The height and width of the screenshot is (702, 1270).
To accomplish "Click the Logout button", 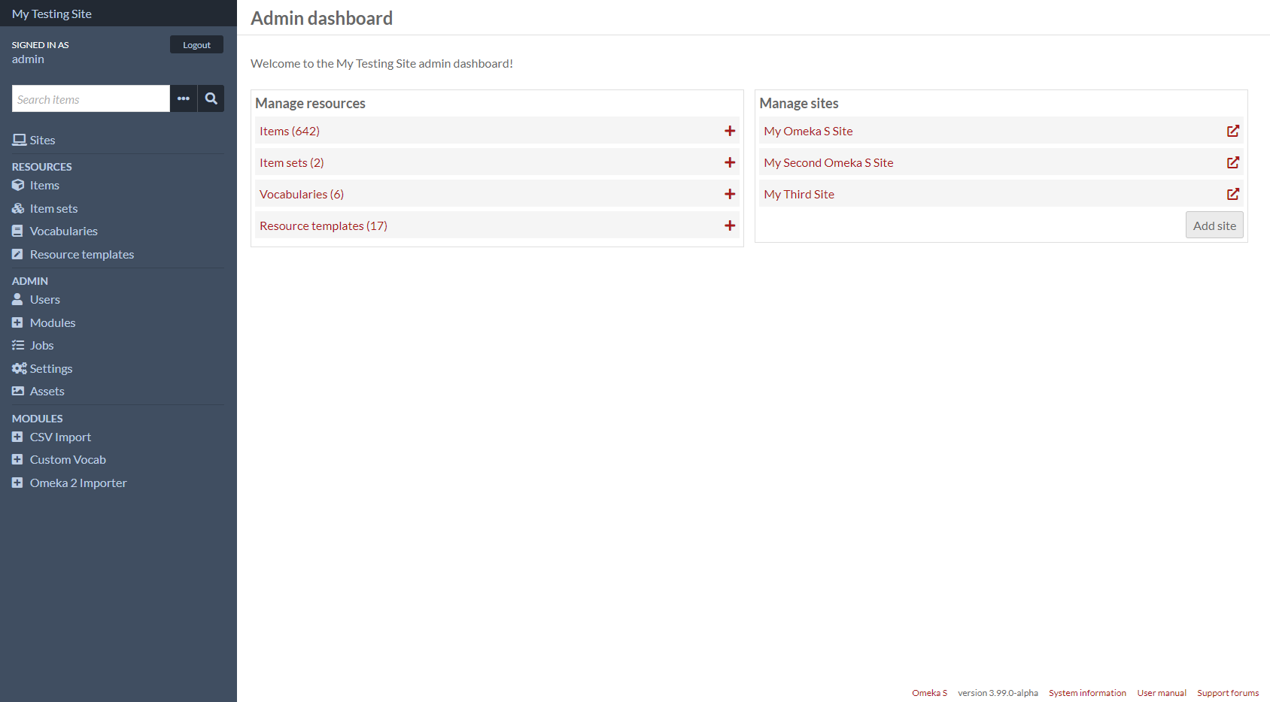I will click(x=196, y=44).
